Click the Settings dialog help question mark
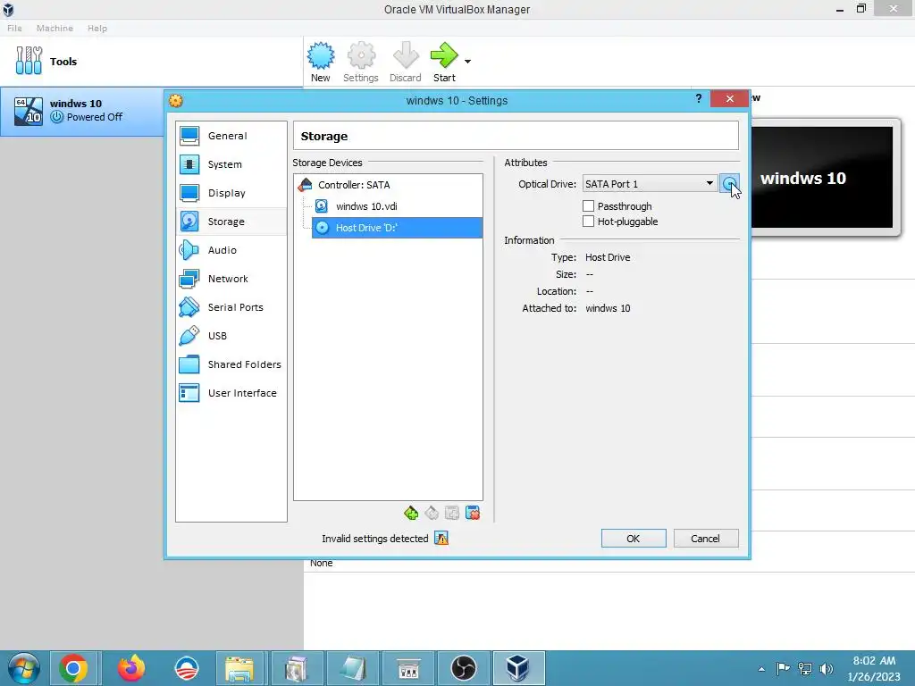The height and width of the screenshot is (686, 915). pyautogui.click(x=699, y=98)
